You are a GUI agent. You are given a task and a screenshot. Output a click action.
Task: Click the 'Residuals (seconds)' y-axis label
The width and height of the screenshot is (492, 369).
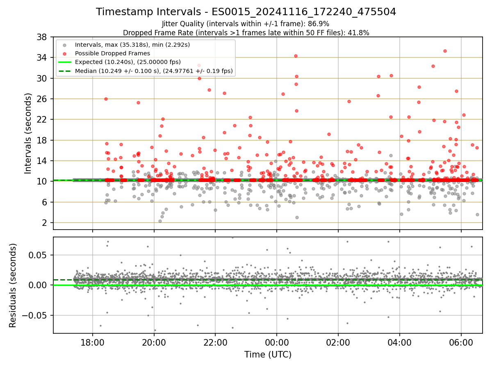(x=13, y=285)
